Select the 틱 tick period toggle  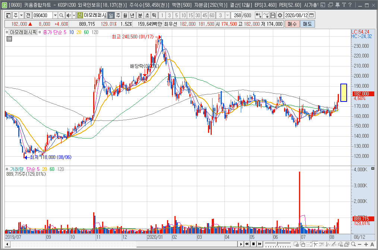154,15
